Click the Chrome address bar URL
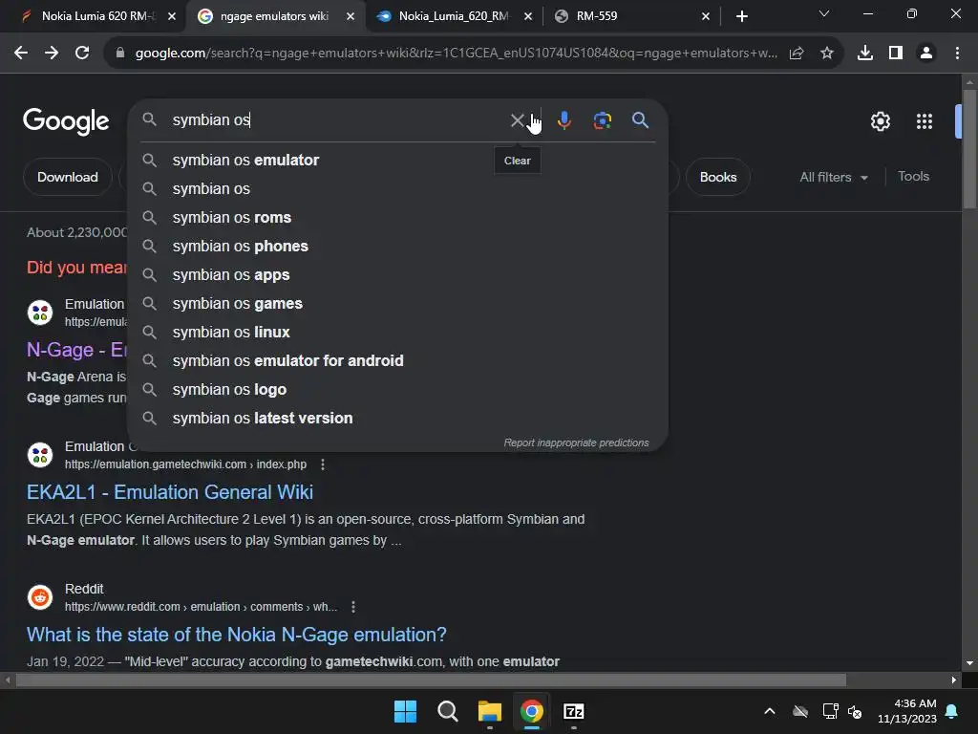Image resolution: width=978 pixels, height=734 pixels. point(456,54)
